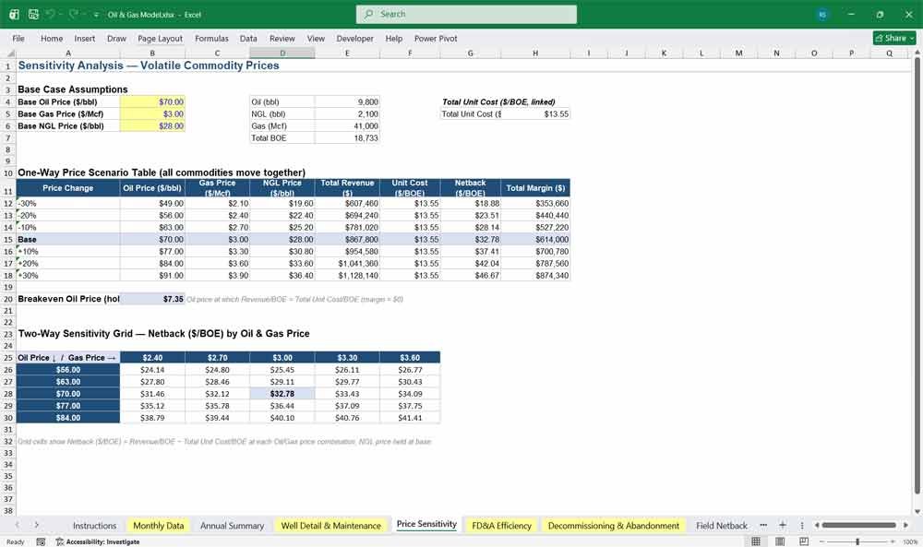
Task: Open the Data ribbon tab
Action: pyautogui.click(x=248, y=38)
